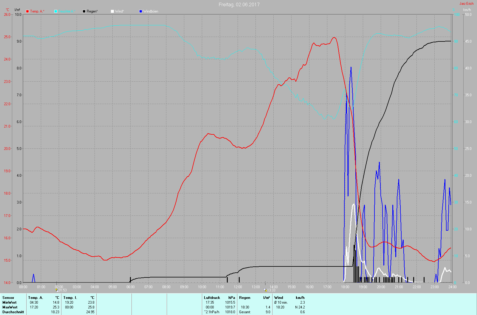This screenshot has height=315, width=477.
Task: Click the pressure average 1018.0
Action: point(230,312)
